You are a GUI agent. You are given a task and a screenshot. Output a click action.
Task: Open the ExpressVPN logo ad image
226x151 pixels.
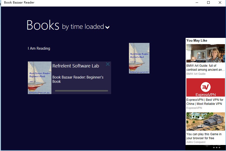[205, 87]
